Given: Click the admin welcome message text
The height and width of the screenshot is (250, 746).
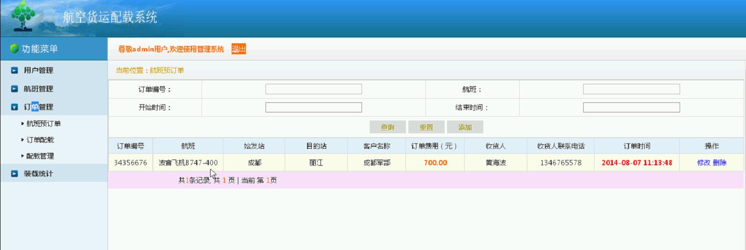Looking at the screenshot, I should pyautogui.click(x=171, y=49).
